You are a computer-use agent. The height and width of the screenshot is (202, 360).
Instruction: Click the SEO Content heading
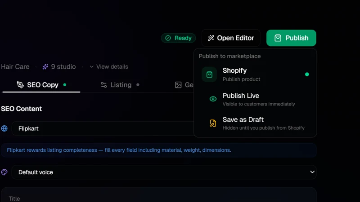[21, 109]
